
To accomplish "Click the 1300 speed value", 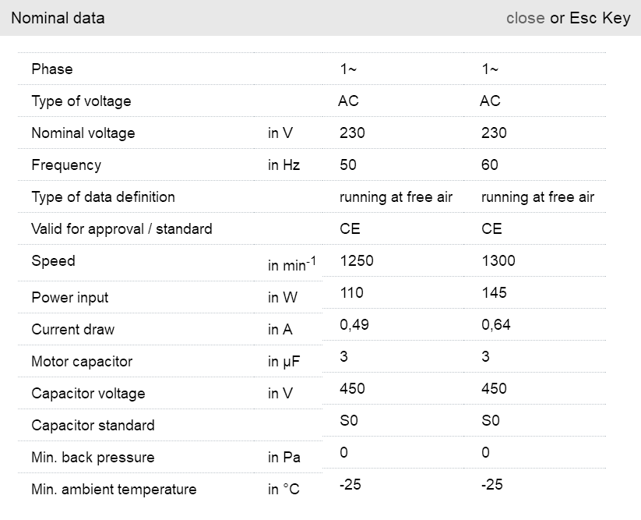I will (498, 261).
